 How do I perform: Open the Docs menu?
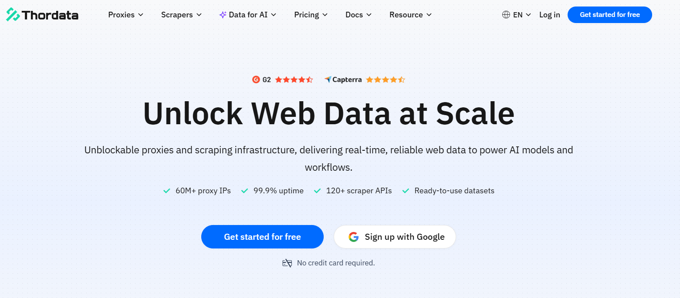[358, 15]
